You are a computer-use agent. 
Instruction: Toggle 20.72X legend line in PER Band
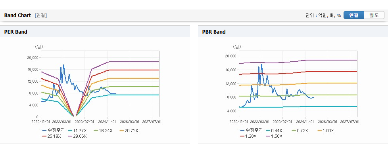(x=129, y=131)
